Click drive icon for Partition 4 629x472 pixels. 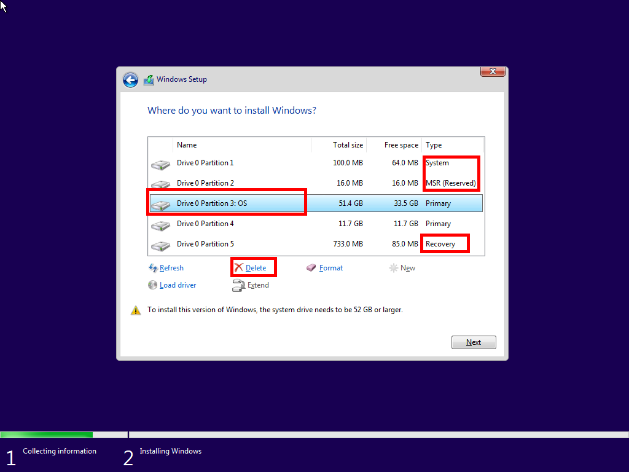click(x=160, y=226)
